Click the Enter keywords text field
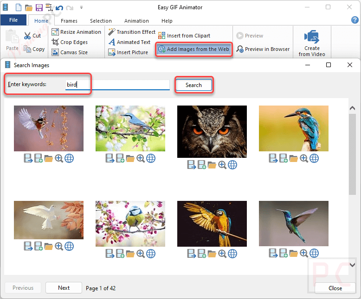 click(117, 85)
